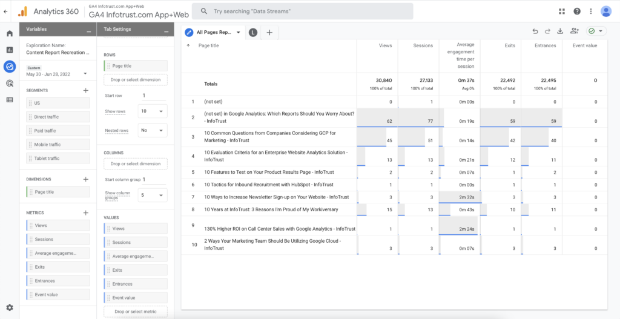Open the Home icon in left sidebar
Screen dimensions: 620x319
tap(9, 33)
